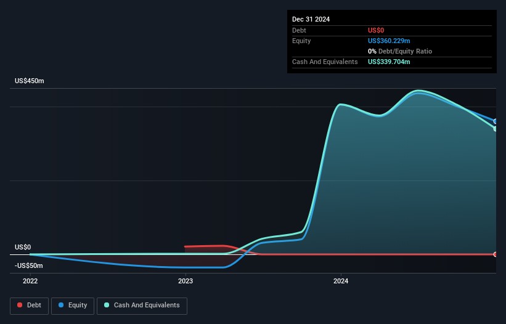Toggle the Debt series in the legend

click(31, 306)
